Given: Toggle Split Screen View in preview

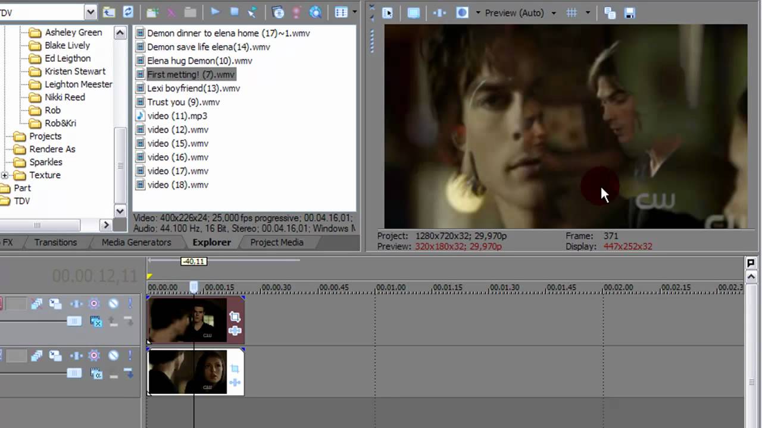Looking at the screenshot, I should coord(462,12).
